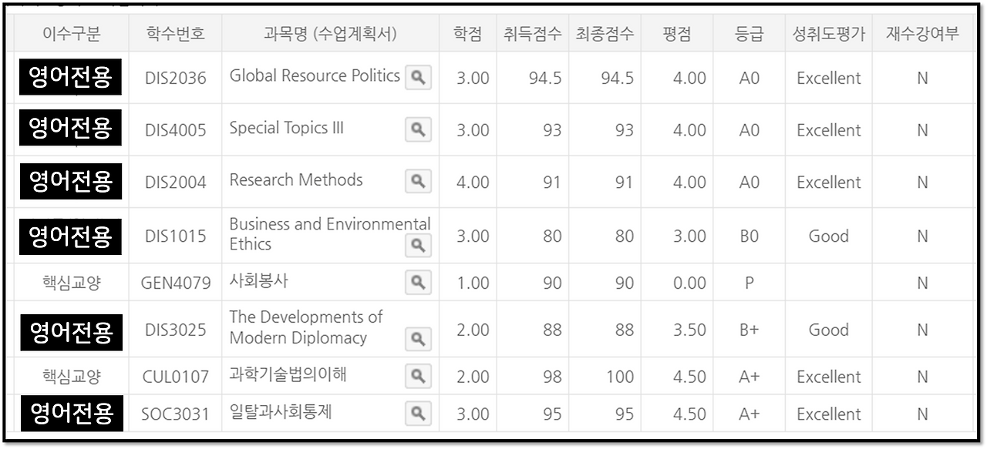
Task: Open syllabus icon for 과학기술법의이해
Action: [x=418, y=376]
